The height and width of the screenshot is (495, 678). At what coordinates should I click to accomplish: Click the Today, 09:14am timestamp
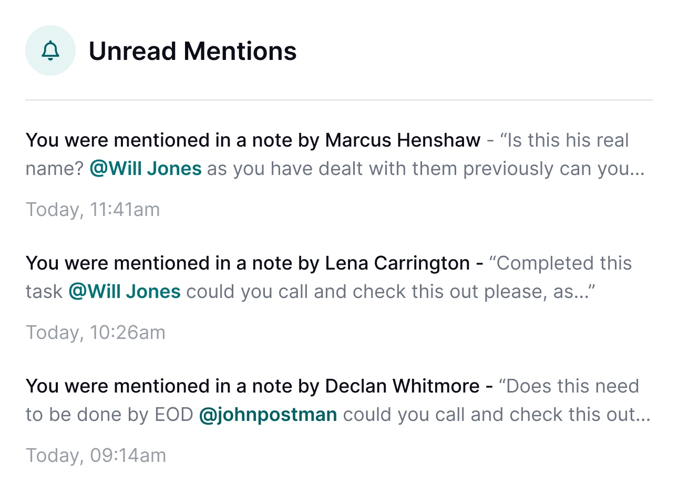[x=96, y=456]
